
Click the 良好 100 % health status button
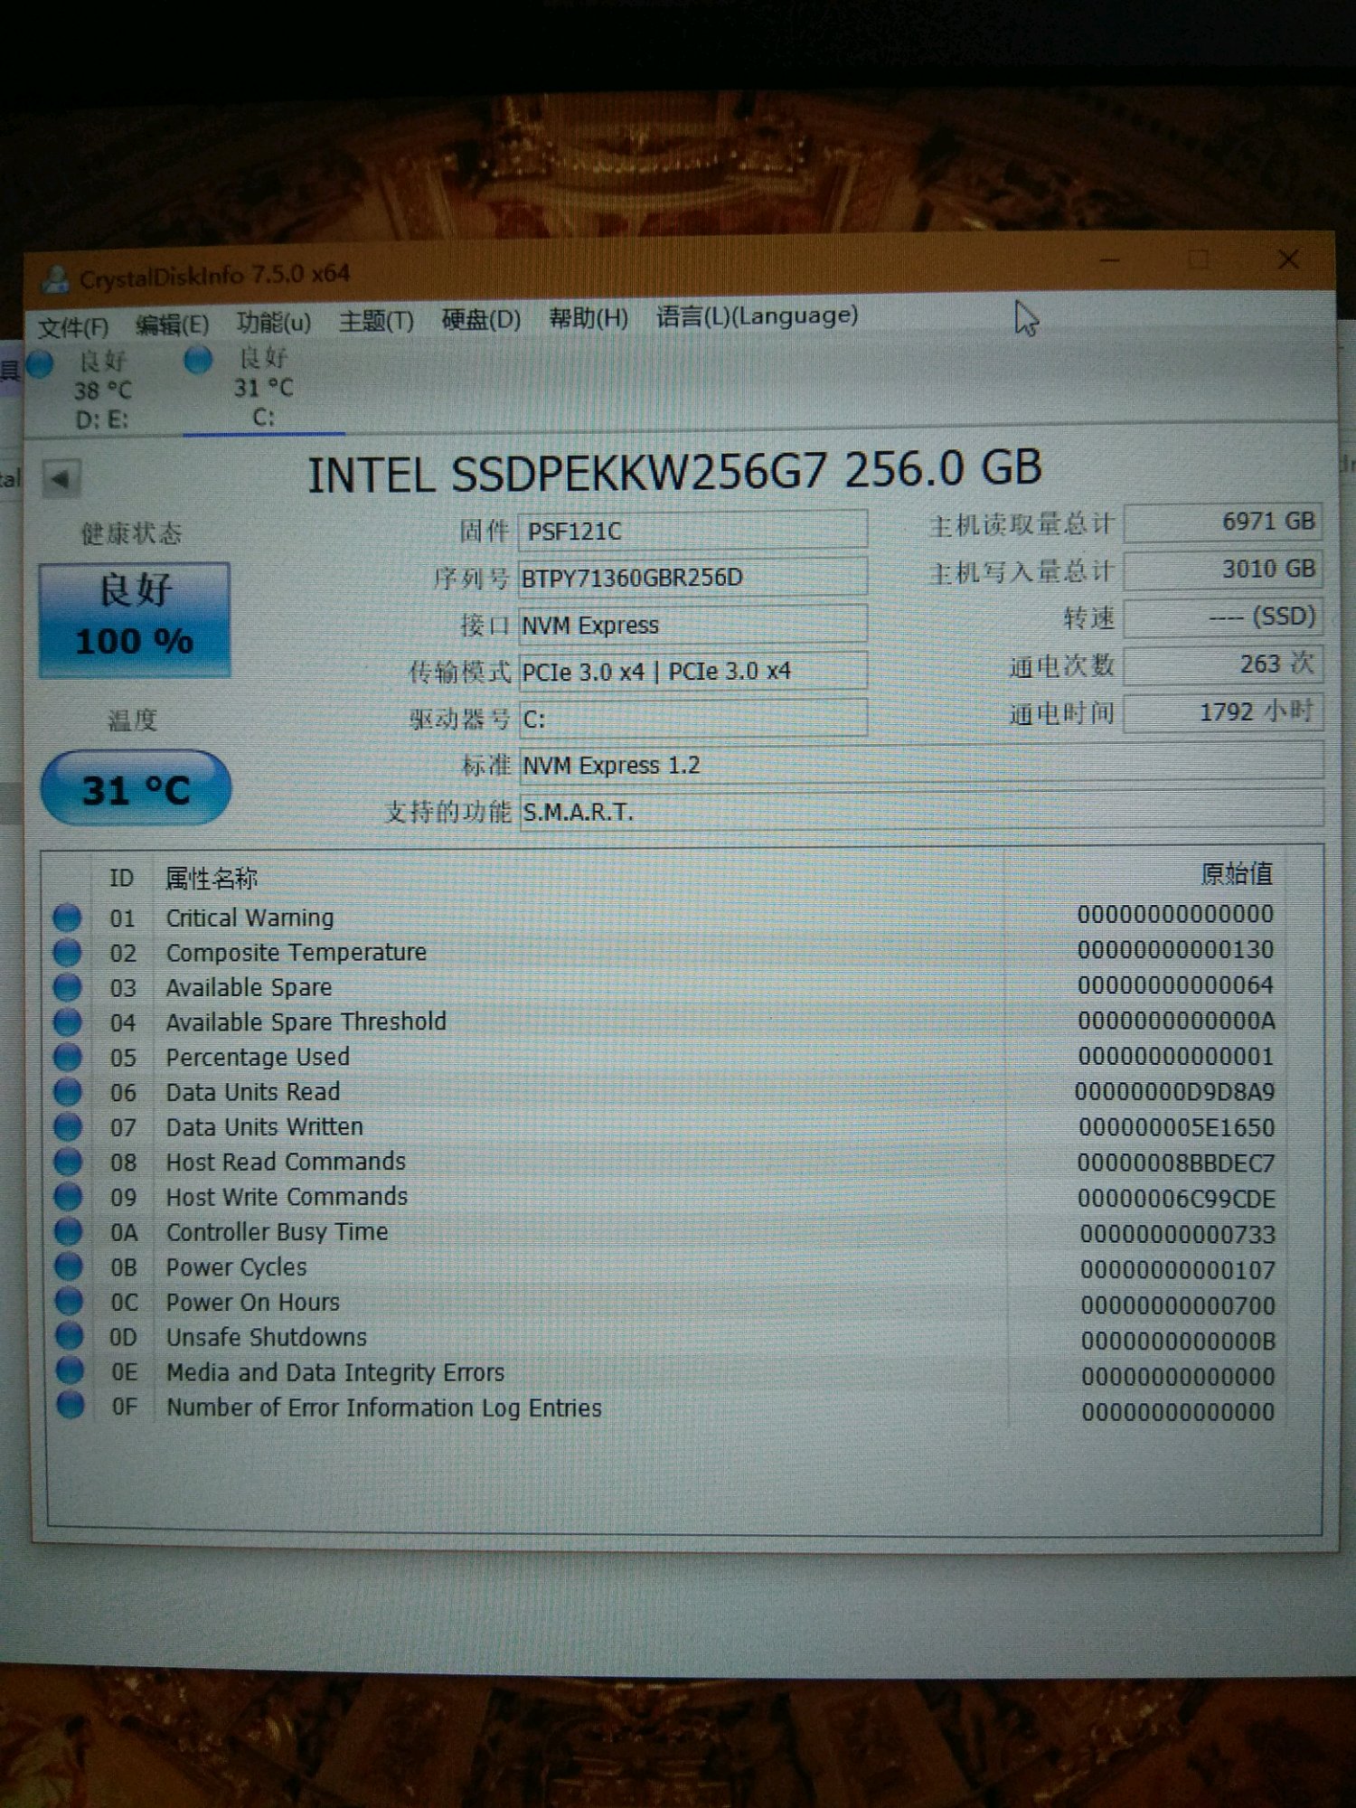pyautogui.click(x=135, y=619)
